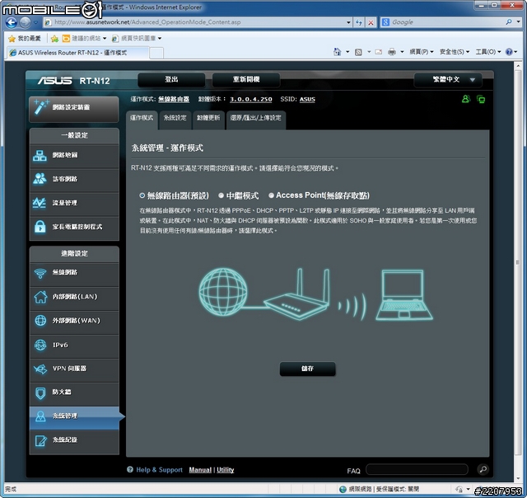527x498 pixels.
Task: Open Network Map (網路地圖) in the sidebar
Action: (x=74, y=156)
